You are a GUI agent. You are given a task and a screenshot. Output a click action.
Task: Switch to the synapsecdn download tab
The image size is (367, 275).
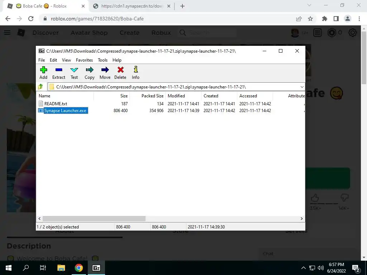(x=132, y=6)
